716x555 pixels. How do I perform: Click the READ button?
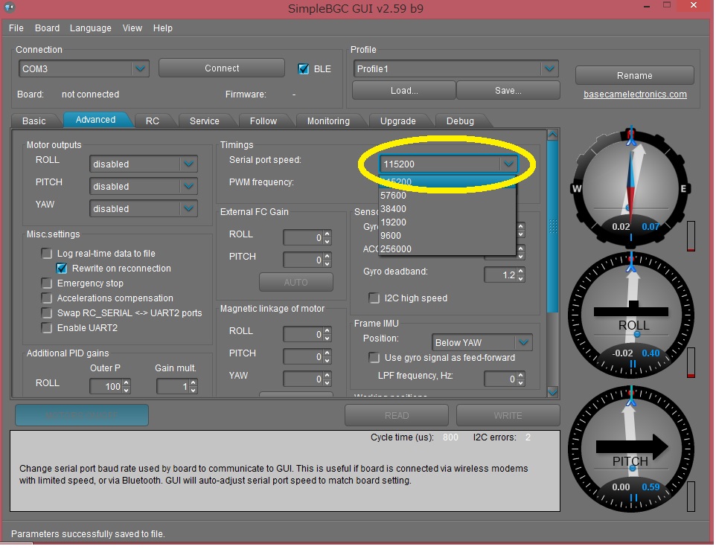(x=397, y=415)
